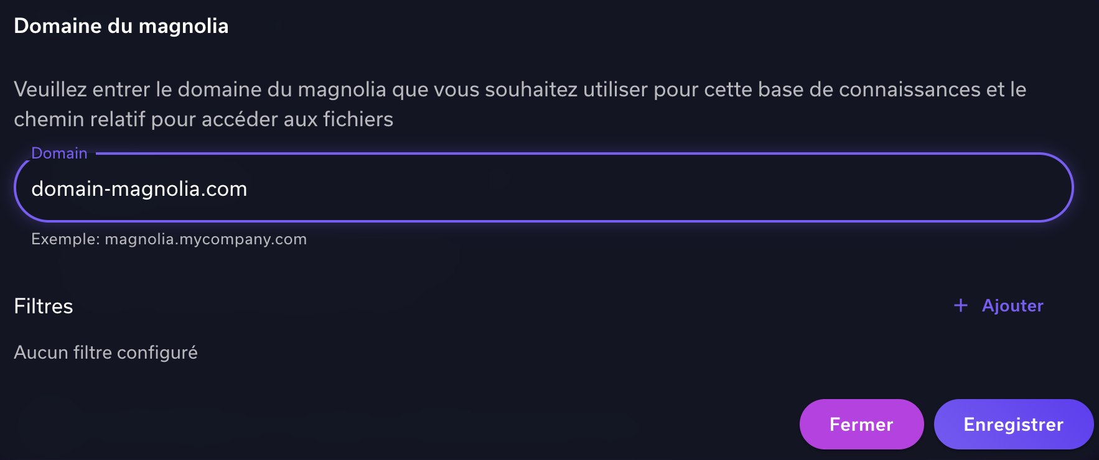The height and width of the screenshot is (460, 1099).
Task: Click the Domaine du magnolia title
Action: [x=121, y=26]
